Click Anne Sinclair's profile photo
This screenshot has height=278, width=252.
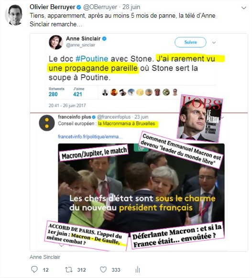click(x=55, y=42)
